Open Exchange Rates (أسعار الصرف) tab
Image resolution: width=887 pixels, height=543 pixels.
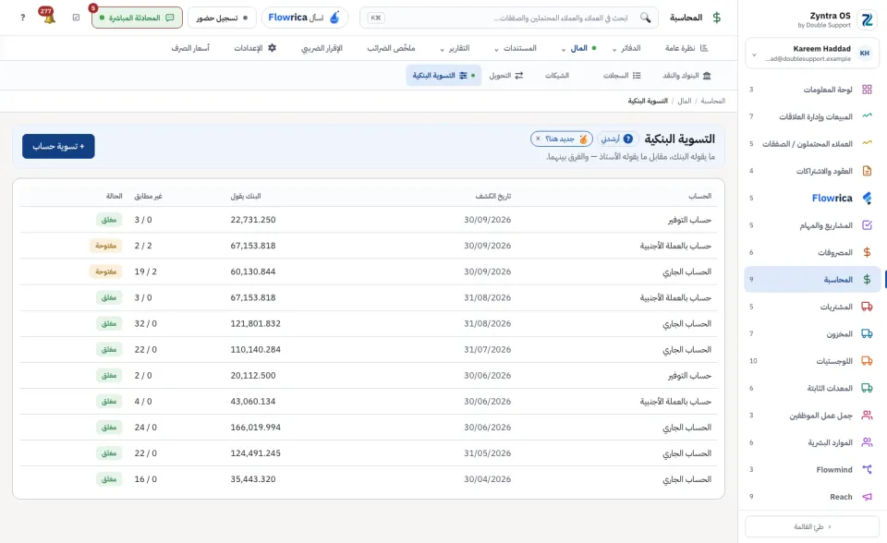coord(190,48)
